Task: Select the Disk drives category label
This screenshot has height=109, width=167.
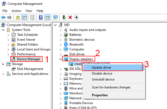Action: (77, 54)
